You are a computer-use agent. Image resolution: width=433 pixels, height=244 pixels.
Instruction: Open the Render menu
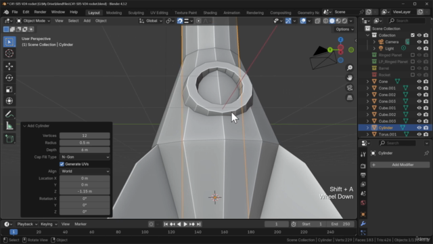40,12
